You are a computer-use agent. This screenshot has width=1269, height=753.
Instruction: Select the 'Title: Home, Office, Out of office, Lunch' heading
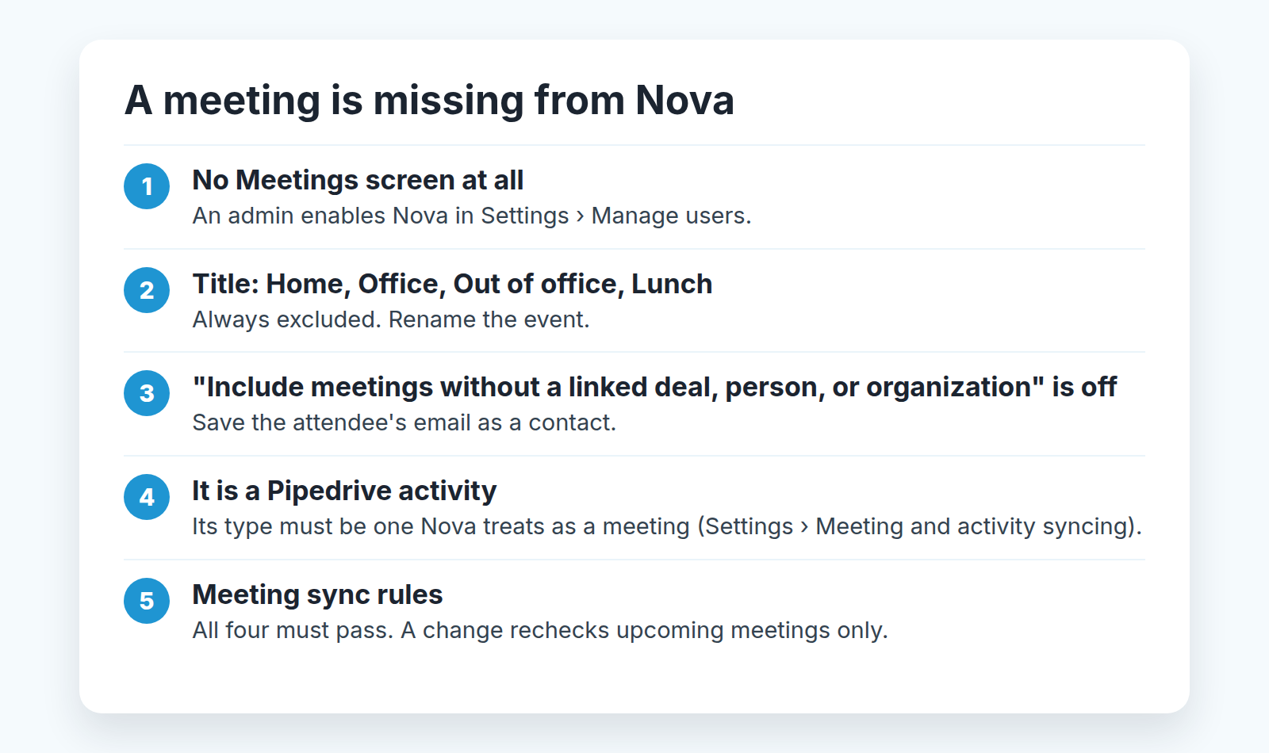point(452,284)
